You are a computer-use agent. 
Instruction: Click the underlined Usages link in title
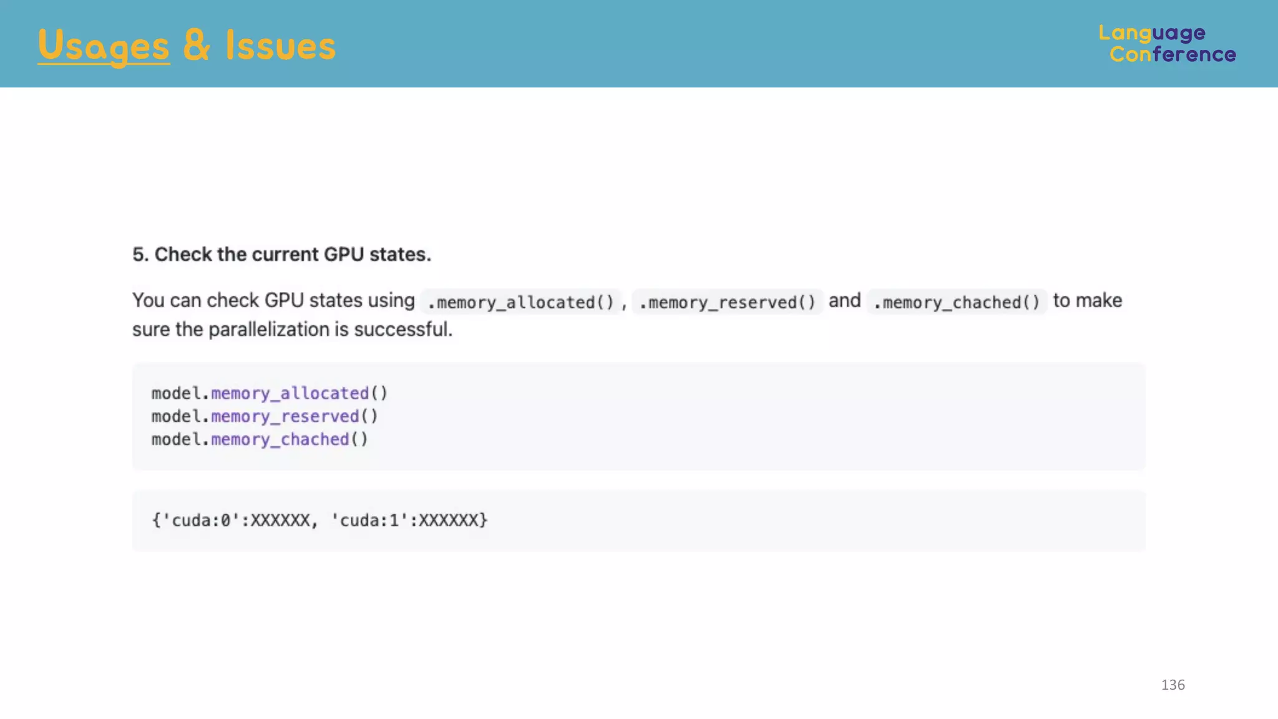(x=104, y=46)
